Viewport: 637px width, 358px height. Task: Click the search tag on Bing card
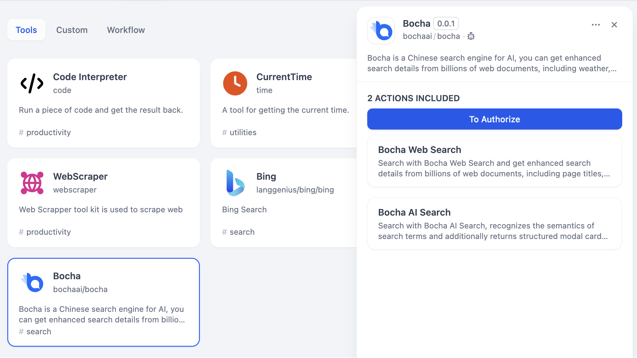click(x=242, y=232)
